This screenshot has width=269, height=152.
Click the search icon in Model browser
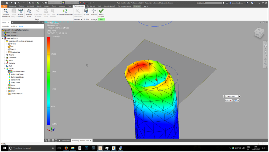click(39, 22)
